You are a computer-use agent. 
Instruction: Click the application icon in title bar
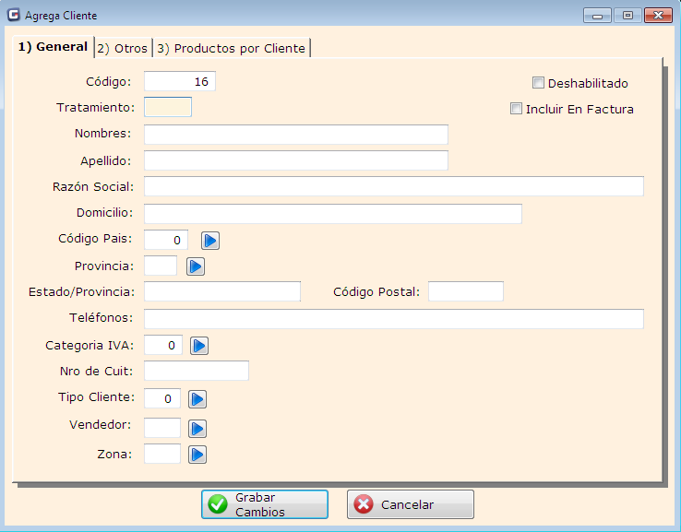13,16
